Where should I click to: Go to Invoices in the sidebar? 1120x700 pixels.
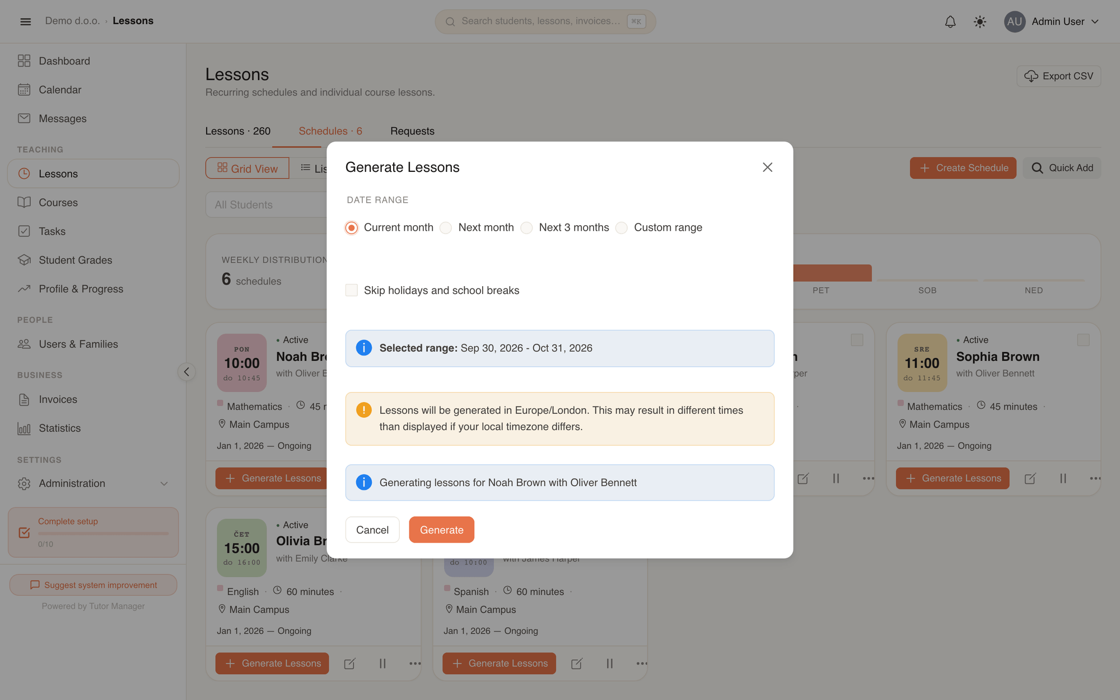click(93, 399)
